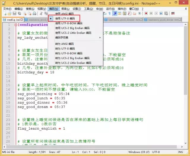Open the 视图(V) menu
The image size is (190, 156).
(42, 9)
